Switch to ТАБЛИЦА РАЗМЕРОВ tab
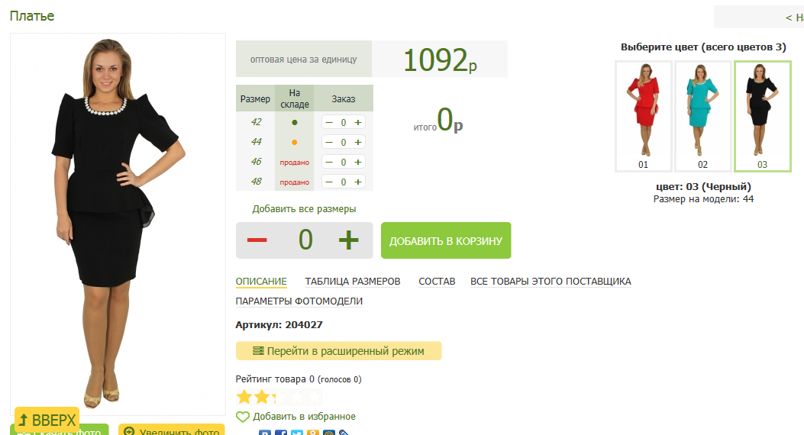 click(x=353, y=282)
